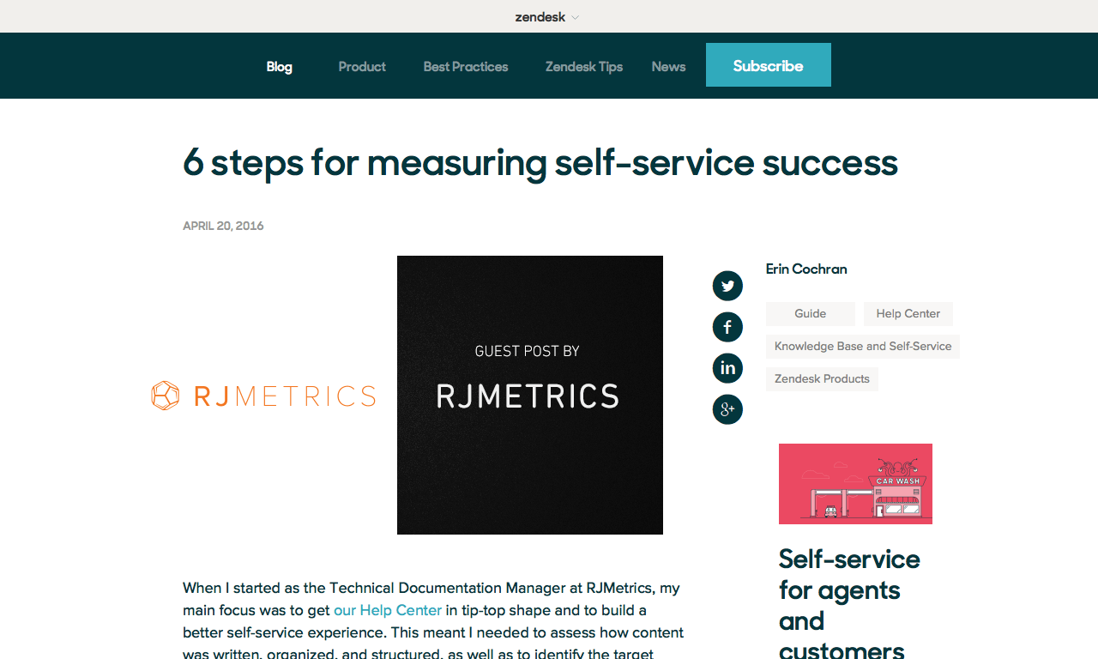
Task: Open author Erin Cochran's page
Action: pyautogui.click(x=806, y=269)
